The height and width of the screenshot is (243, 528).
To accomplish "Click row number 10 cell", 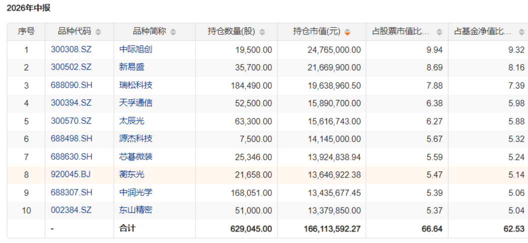I will 26,210.
